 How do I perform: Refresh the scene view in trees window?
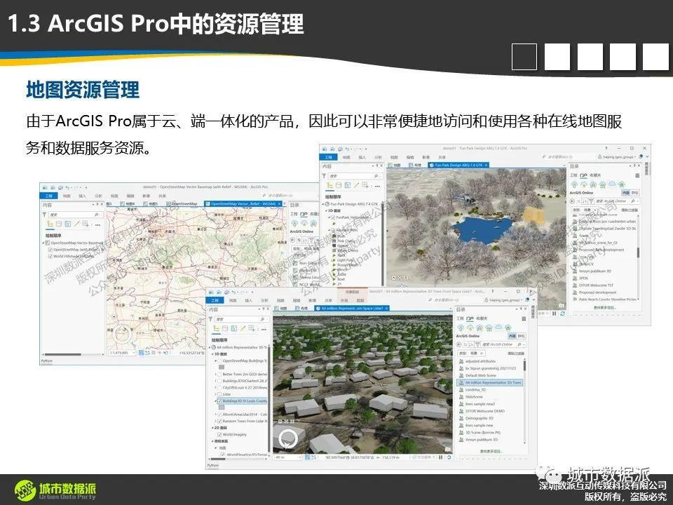pyautogui.click(x=449, y=457)
